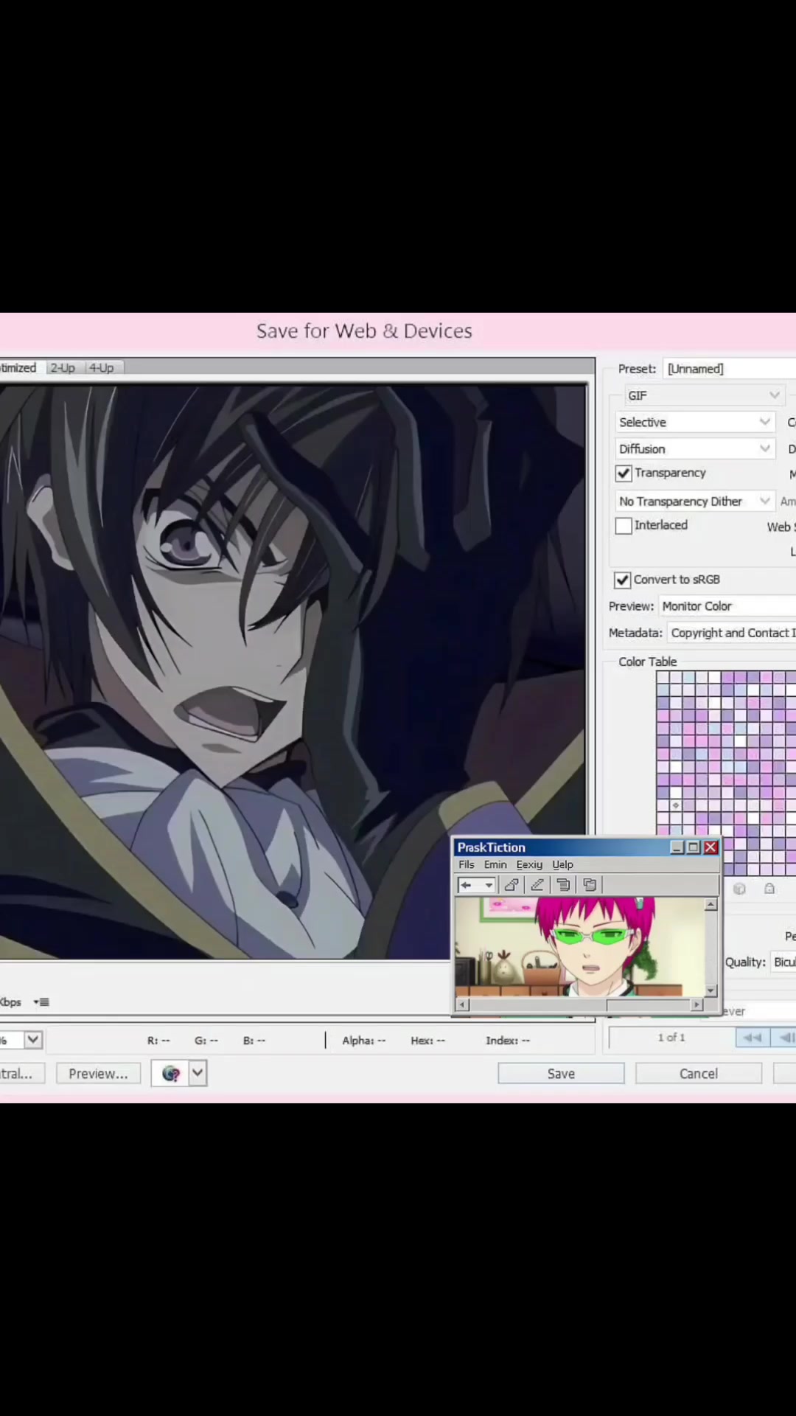The width and height of the screenshot is (796, 1416).
Task: Click the "Color Table" label
Action: 647,662
